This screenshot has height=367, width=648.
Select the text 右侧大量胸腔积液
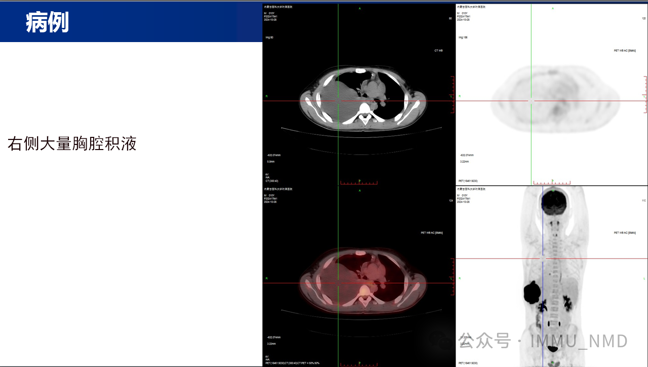pos(72,144)
